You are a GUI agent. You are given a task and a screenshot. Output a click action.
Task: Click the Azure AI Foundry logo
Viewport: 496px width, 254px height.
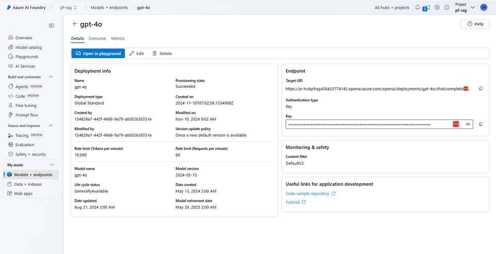(9, 7)
